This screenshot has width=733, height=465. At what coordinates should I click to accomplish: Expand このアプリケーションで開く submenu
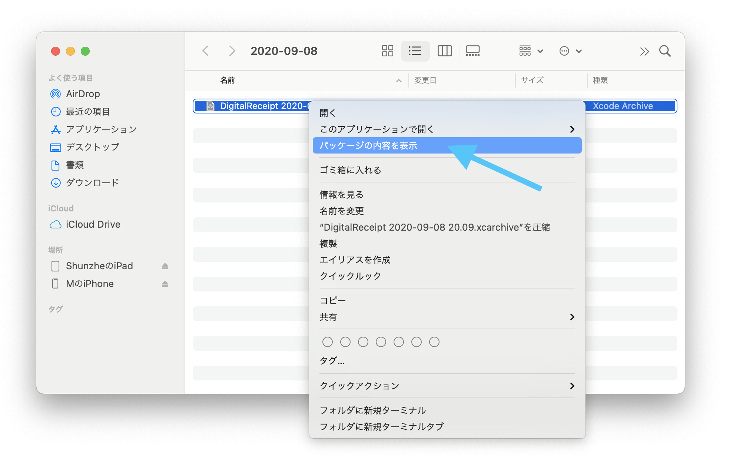tap(447, 129)
